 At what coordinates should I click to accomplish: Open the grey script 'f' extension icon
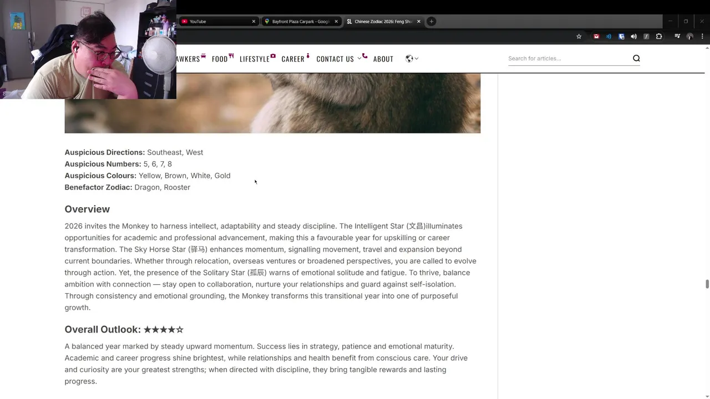646,37
